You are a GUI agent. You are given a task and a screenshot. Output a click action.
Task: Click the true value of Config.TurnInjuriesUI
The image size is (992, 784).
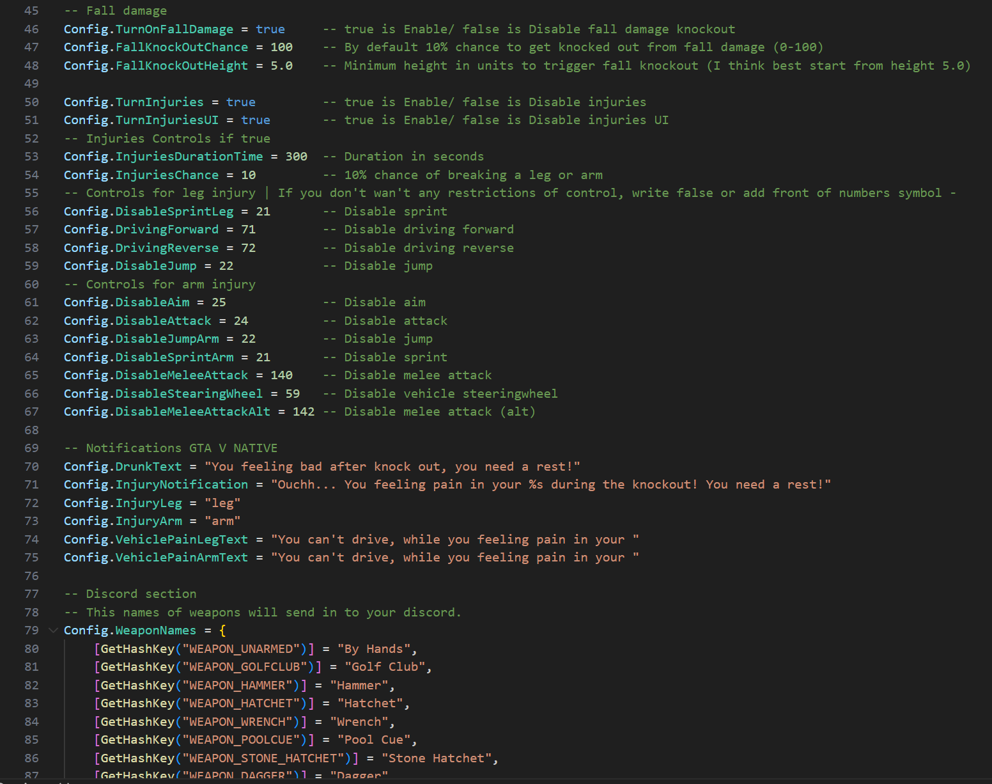[255, 120]
